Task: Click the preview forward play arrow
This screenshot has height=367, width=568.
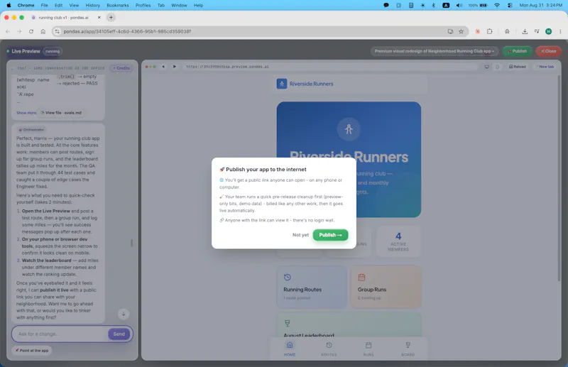Action: click(x=174, y=67)
